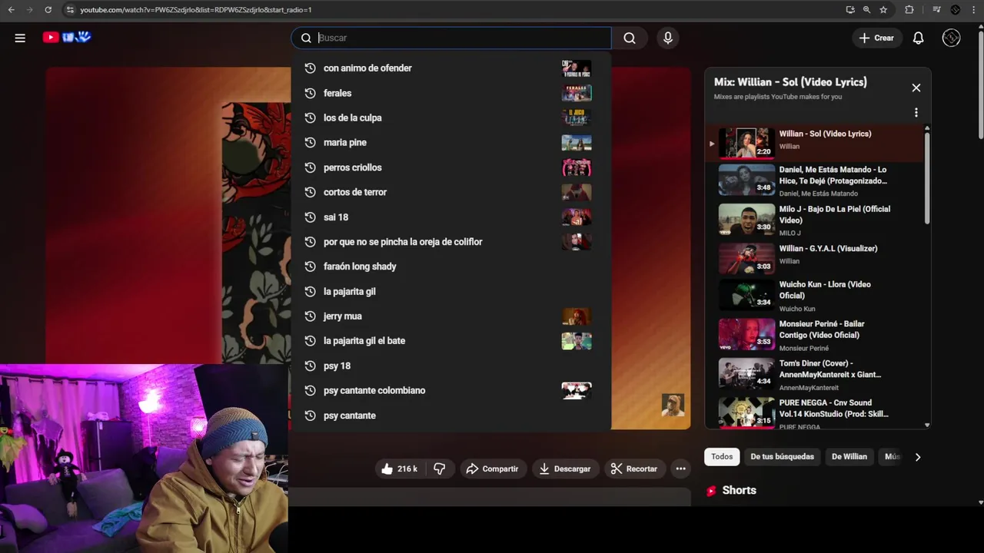The image size is (984, 553).
Task: Select the 'De tus búsquedas' chip
Action: tap(782, 456)
